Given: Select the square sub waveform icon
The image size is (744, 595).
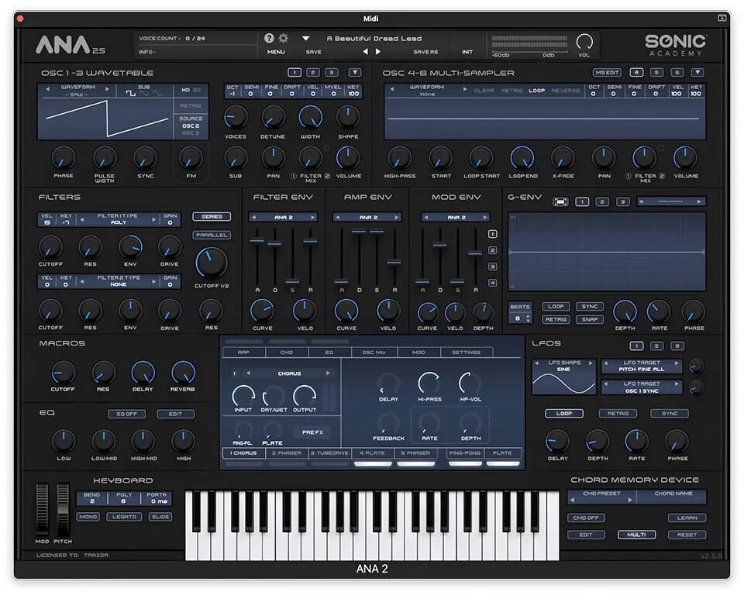Looking at the screenshot, I should coord(130,94).
